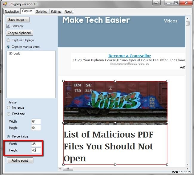Open the Scripting tab
Viewport: 194px width, 175px height.
[x=42, y=12]
